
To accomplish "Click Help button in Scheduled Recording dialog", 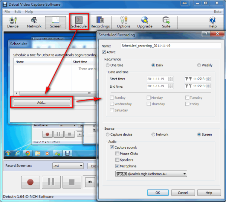I will click(209, 193).
